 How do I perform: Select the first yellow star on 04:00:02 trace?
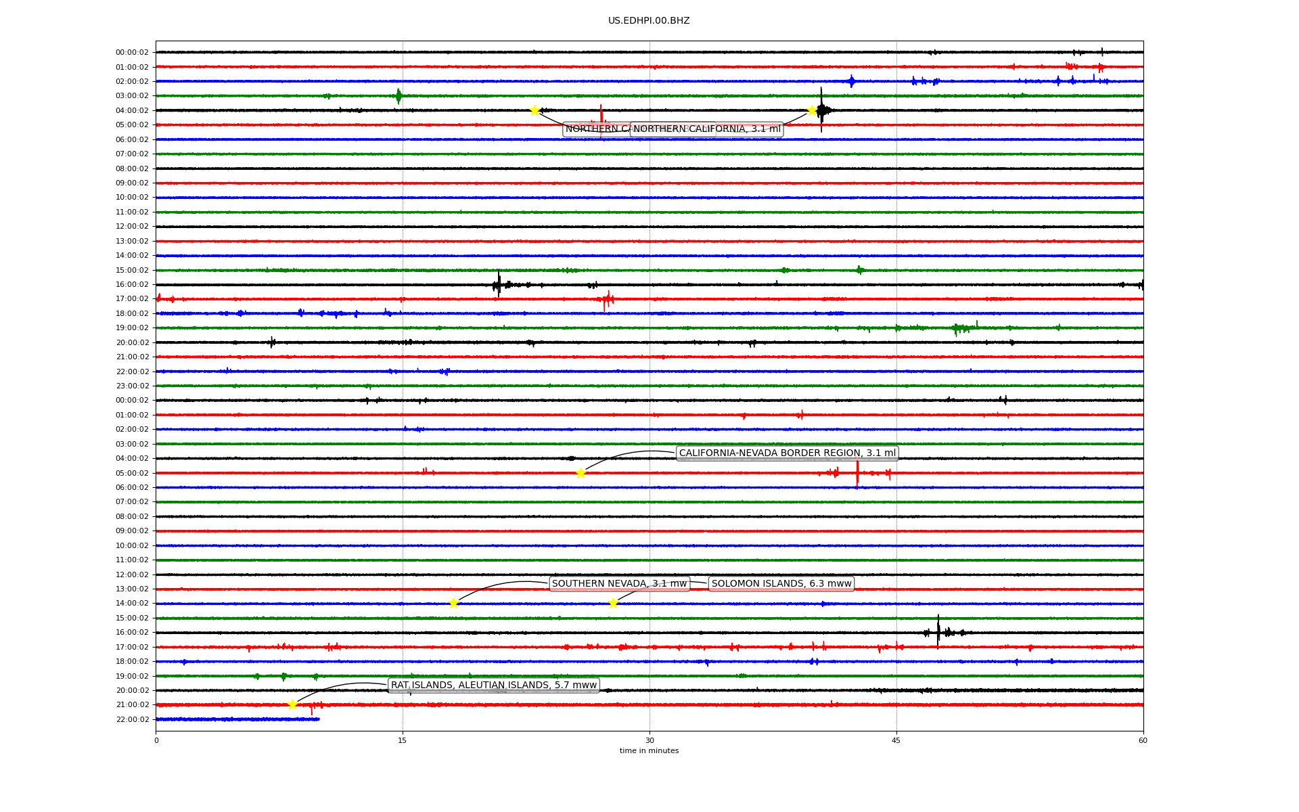tap(534, 110)
